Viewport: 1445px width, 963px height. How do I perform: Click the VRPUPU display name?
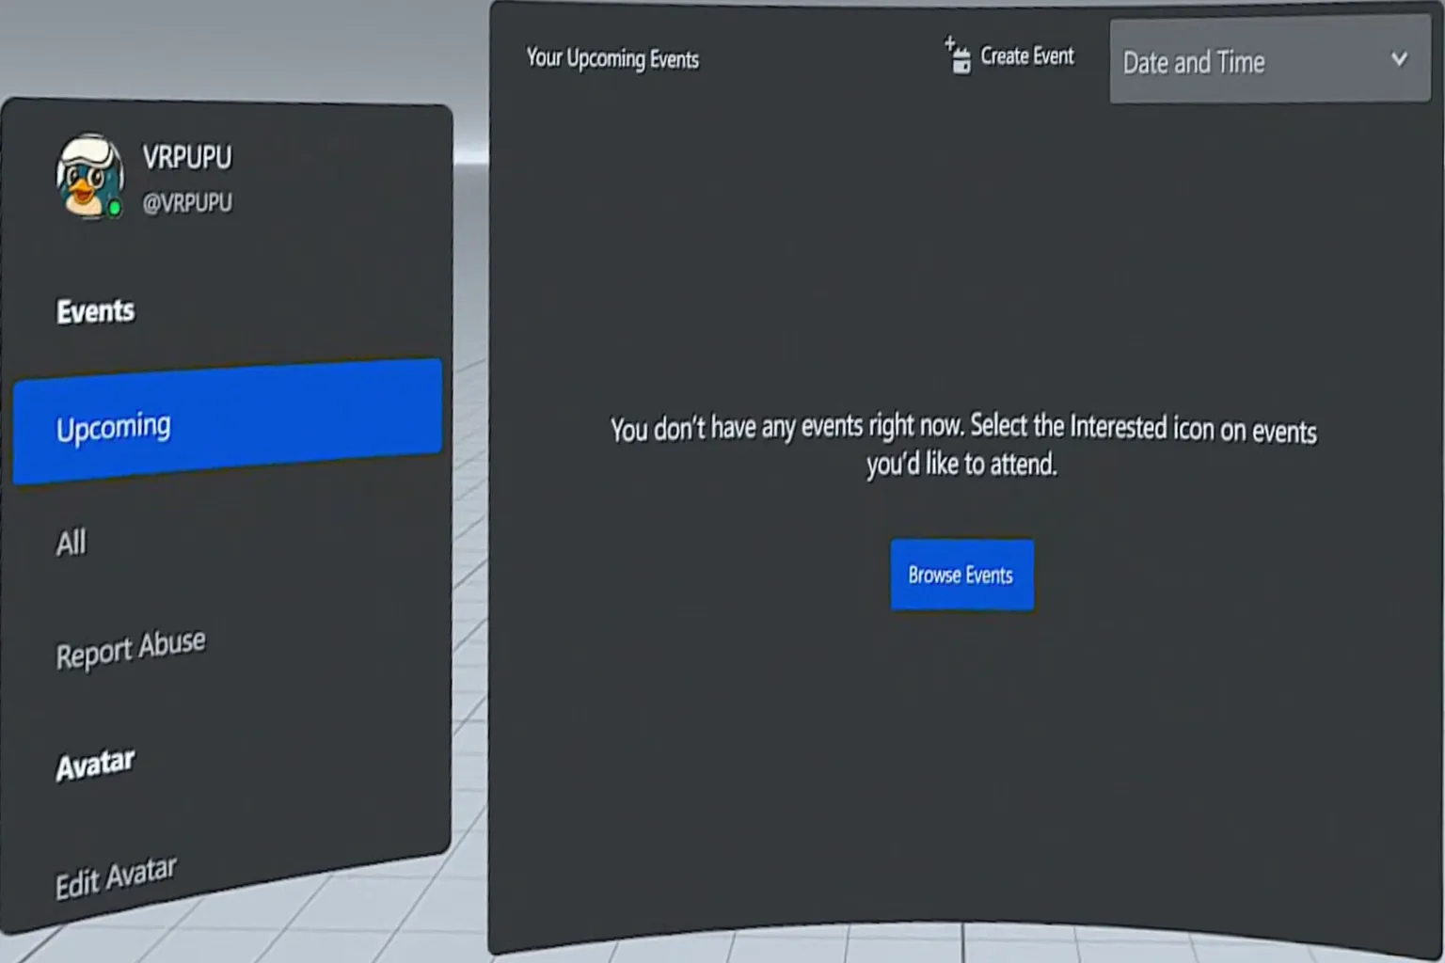pos(186,157)
